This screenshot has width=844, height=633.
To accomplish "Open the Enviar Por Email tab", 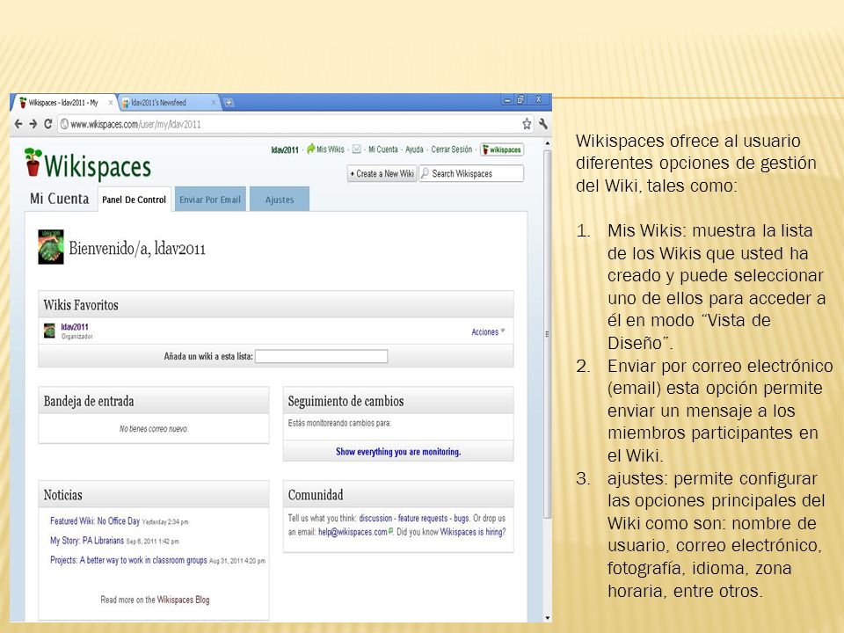I will click(x=210, y=200).
